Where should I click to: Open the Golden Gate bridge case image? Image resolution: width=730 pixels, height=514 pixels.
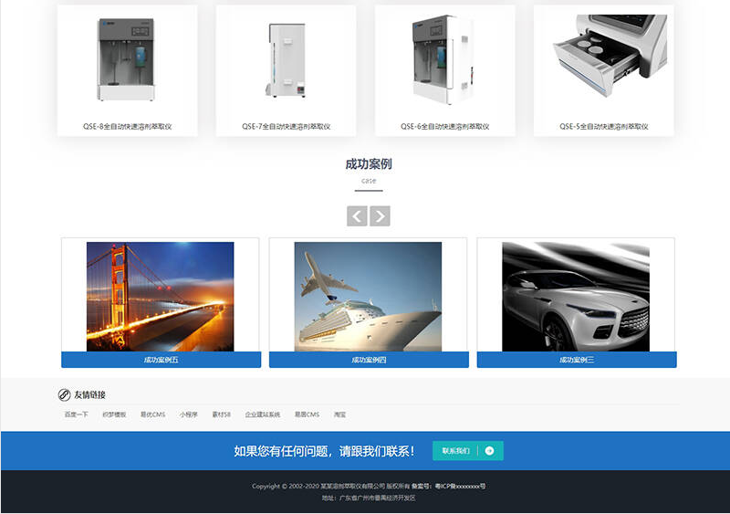tap(161, 296)
